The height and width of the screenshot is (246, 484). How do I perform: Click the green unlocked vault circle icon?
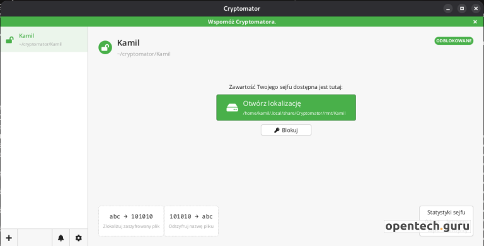105,47
